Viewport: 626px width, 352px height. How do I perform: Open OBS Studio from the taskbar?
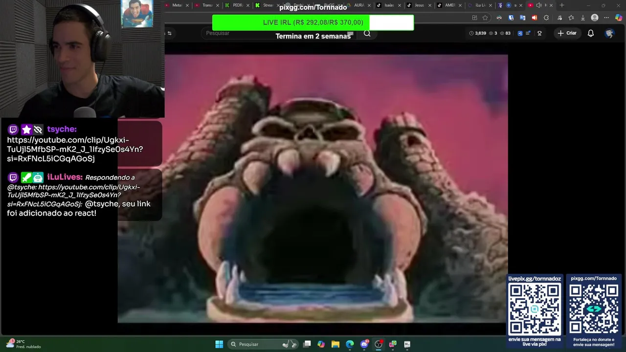[x=379, y=344]
